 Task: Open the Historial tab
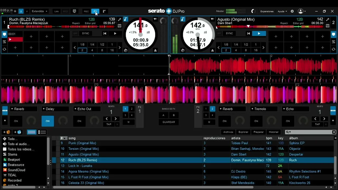tap(274, 132)
